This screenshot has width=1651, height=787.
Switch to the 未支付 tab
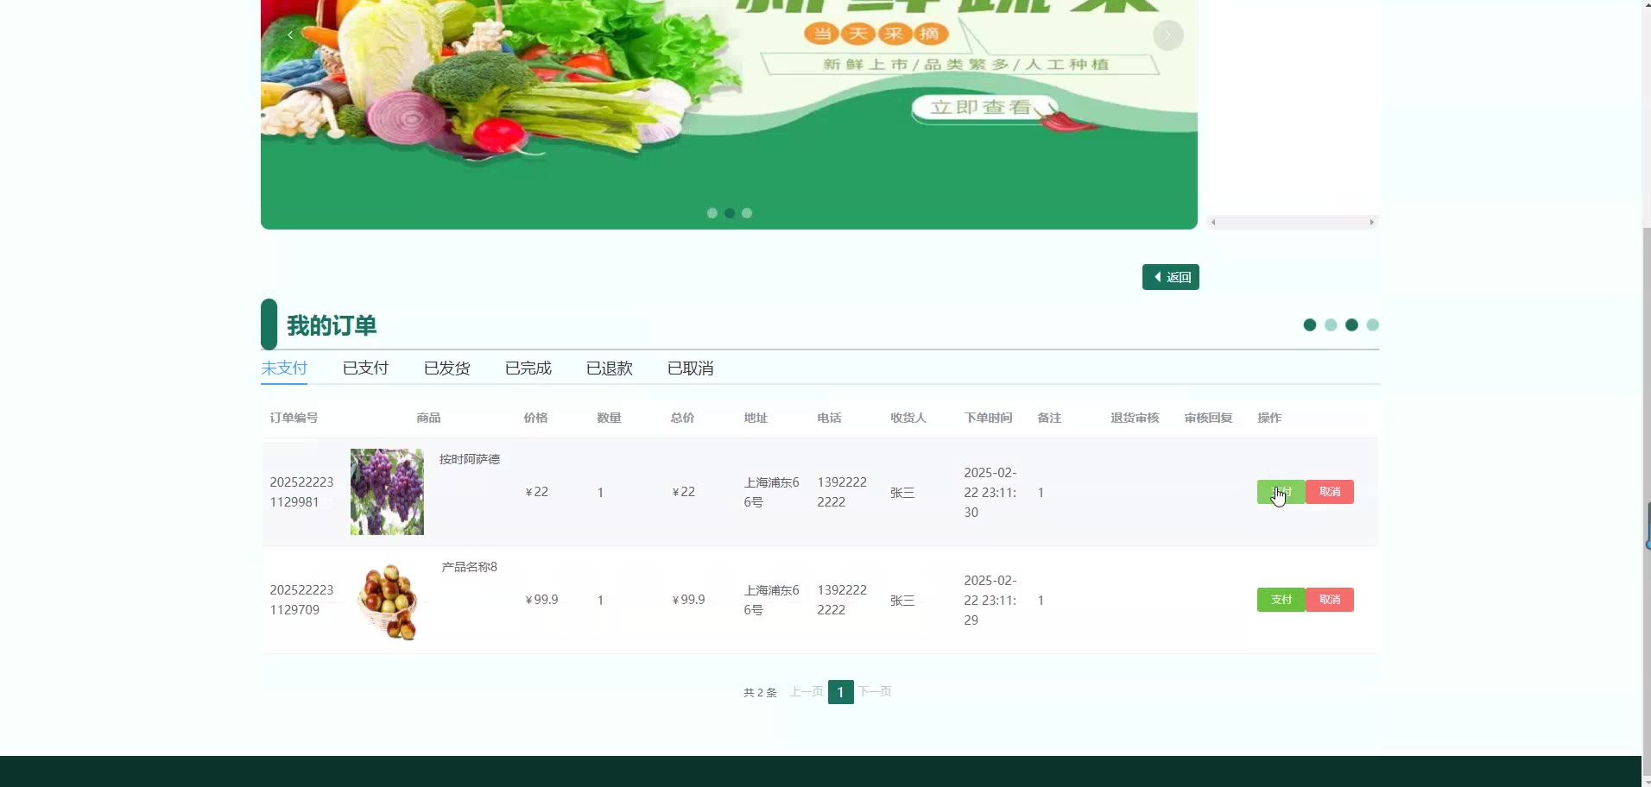284,368
